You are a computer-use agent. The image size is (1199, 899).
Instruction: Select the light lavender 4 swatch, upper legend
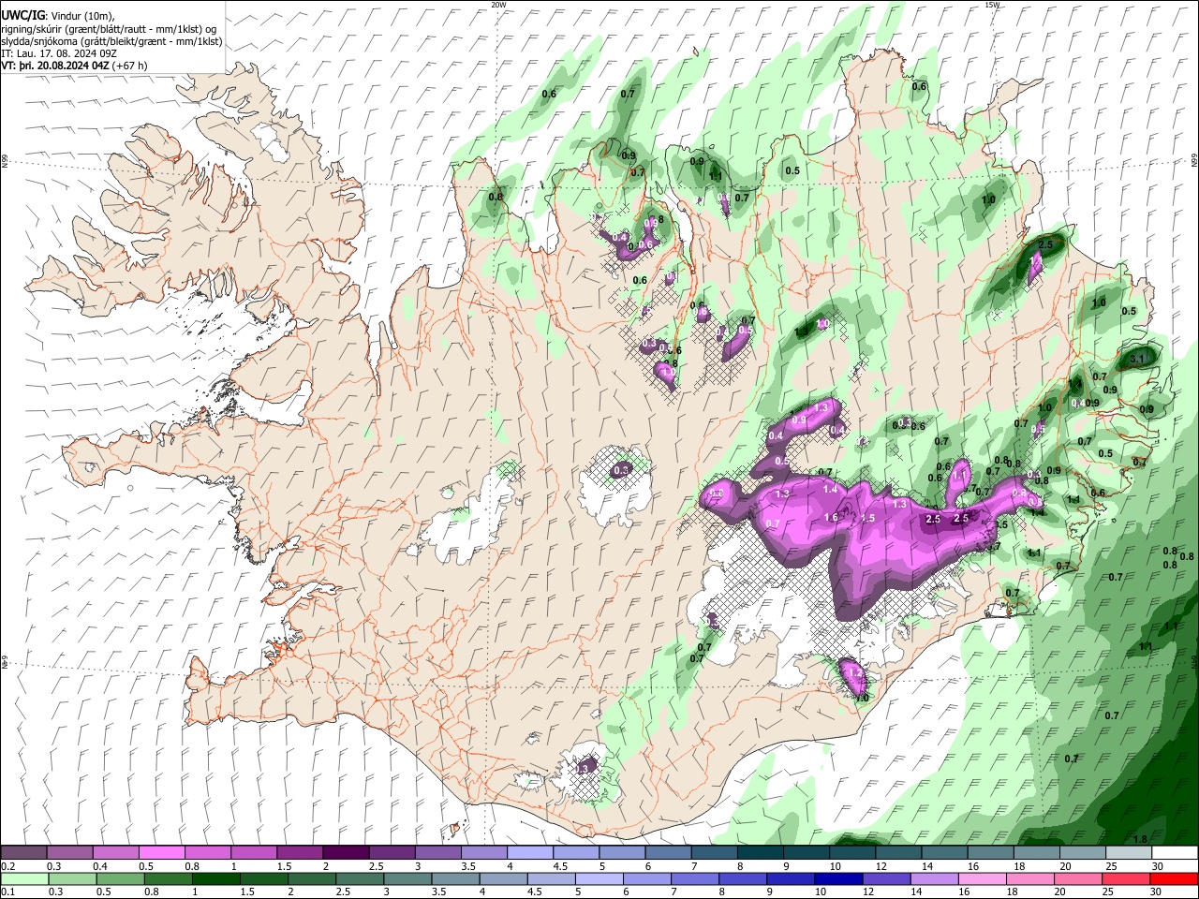coord(529,853)
